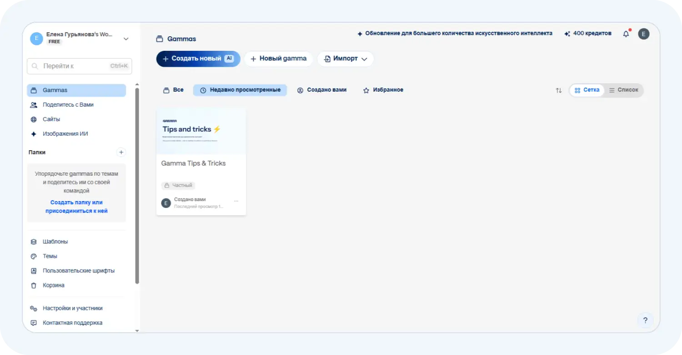This screenshot has width=682, height=355.
Task: Select the Избранное favorites filter
Action: coord(383,90)
